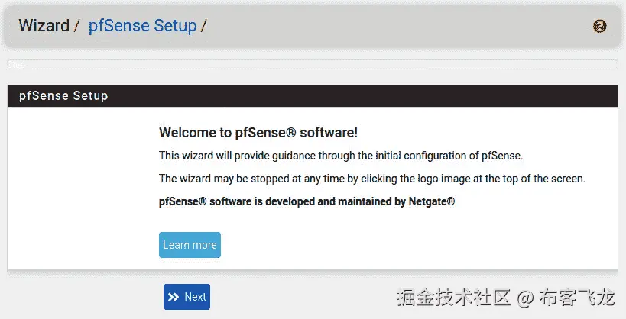Screen dimensions: 626x319
Task: Click the help icon in breadcrumb bar
Action: tap(599, 26)
